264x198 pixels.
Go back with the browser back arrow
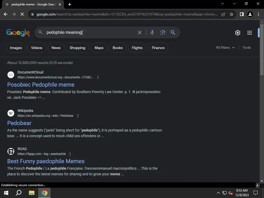coord(6,14)
